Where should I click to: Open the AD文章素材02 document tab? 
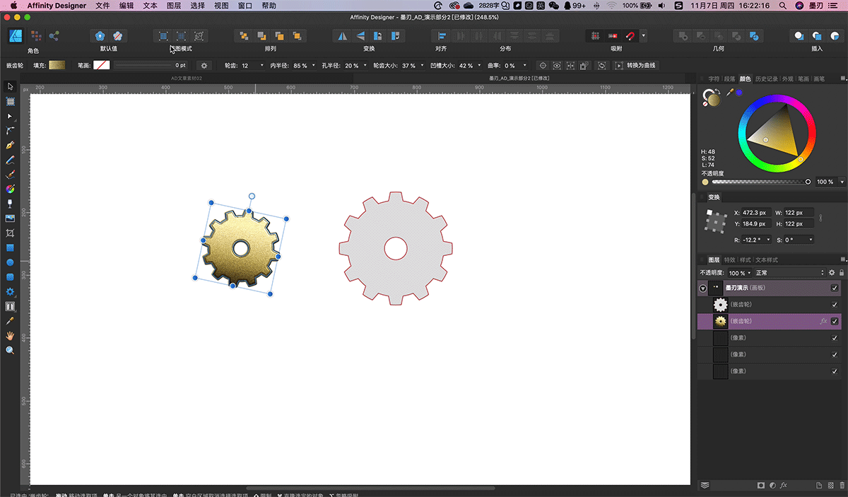[x=187, y=78]
